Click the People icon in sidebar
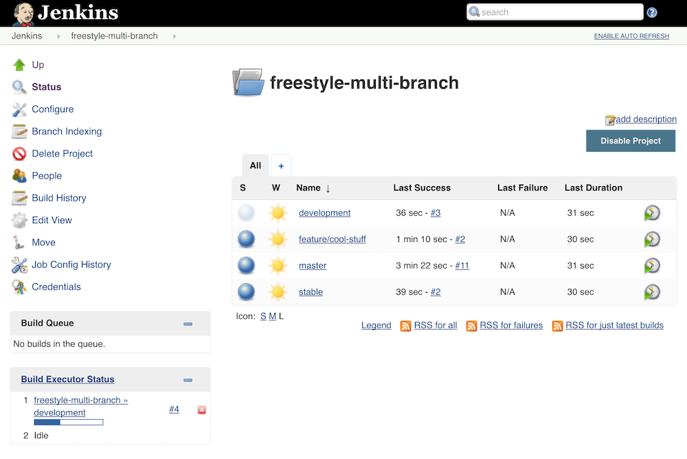 pyautogui.click(x=19, y=176)
